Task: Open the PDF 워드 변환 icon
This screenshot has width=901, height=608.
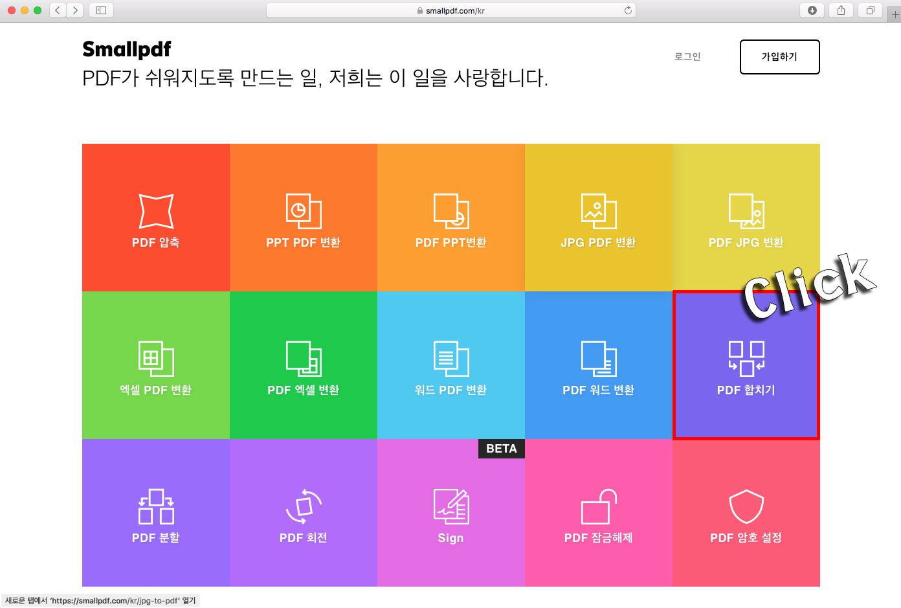Action: pos(599,358)
